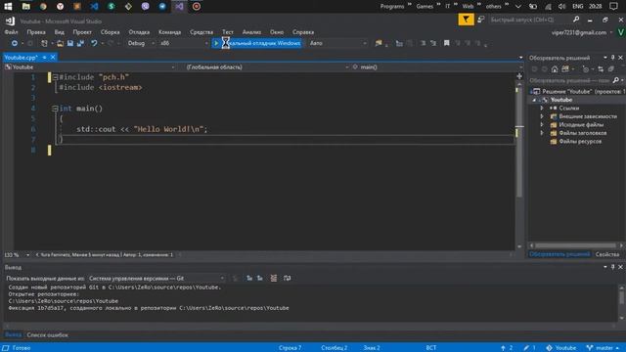Click the bookmark toggle toolbar icon
This screenshot has width=626, height=352.
click(x=446, y=43)
